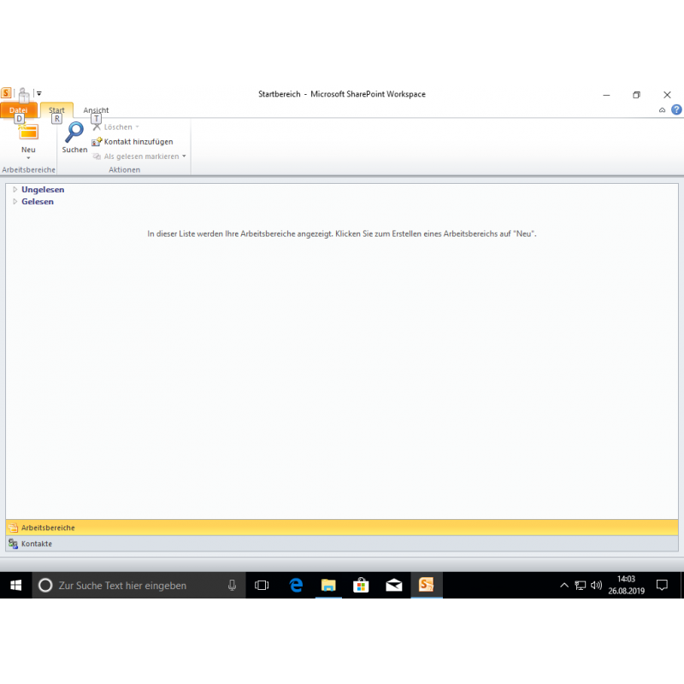684x684 pixels.
Task: Expand the Gelesen group
Action: pyautogui.click(x=15, y=202)
